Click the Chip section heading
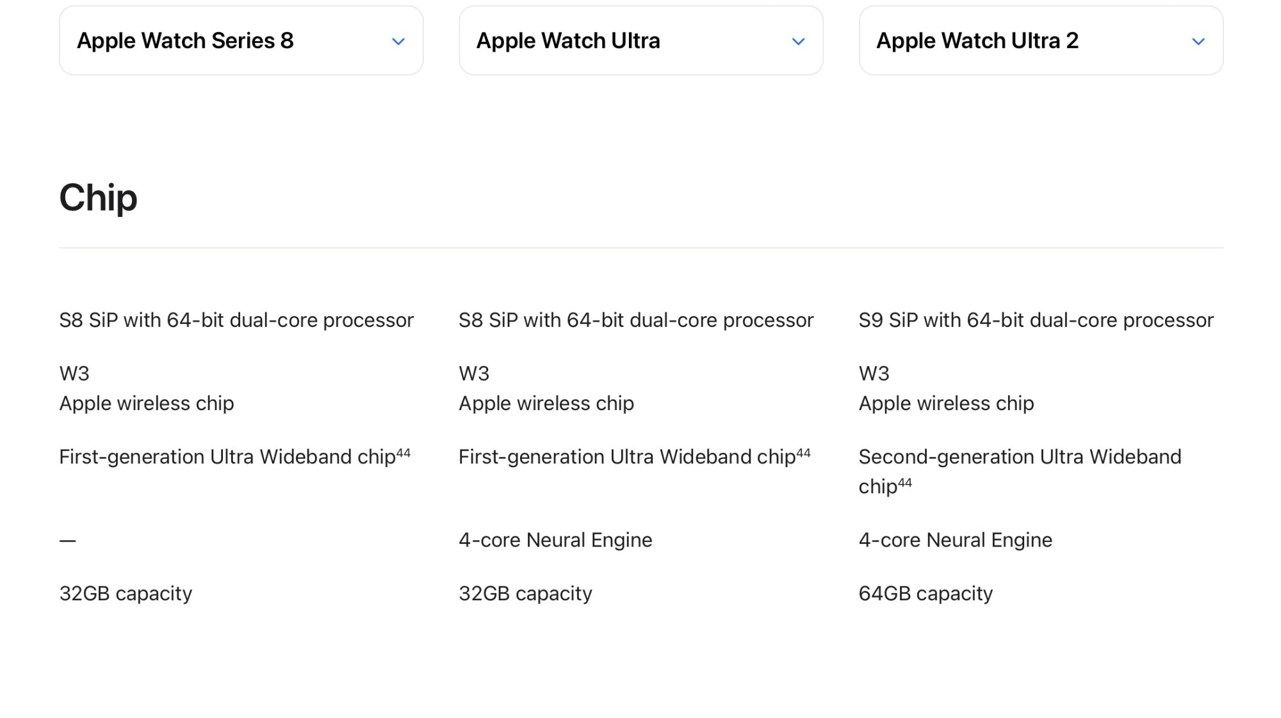 (98, 198)
